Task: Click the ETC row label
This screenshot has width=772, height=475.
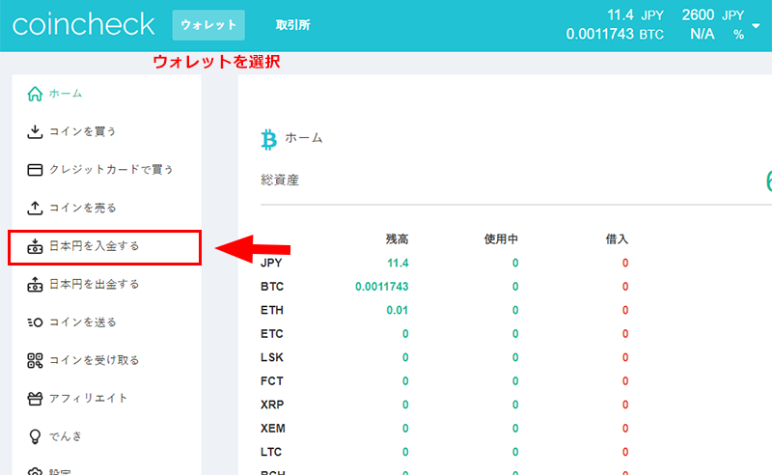Action: (x=272, y=334)
